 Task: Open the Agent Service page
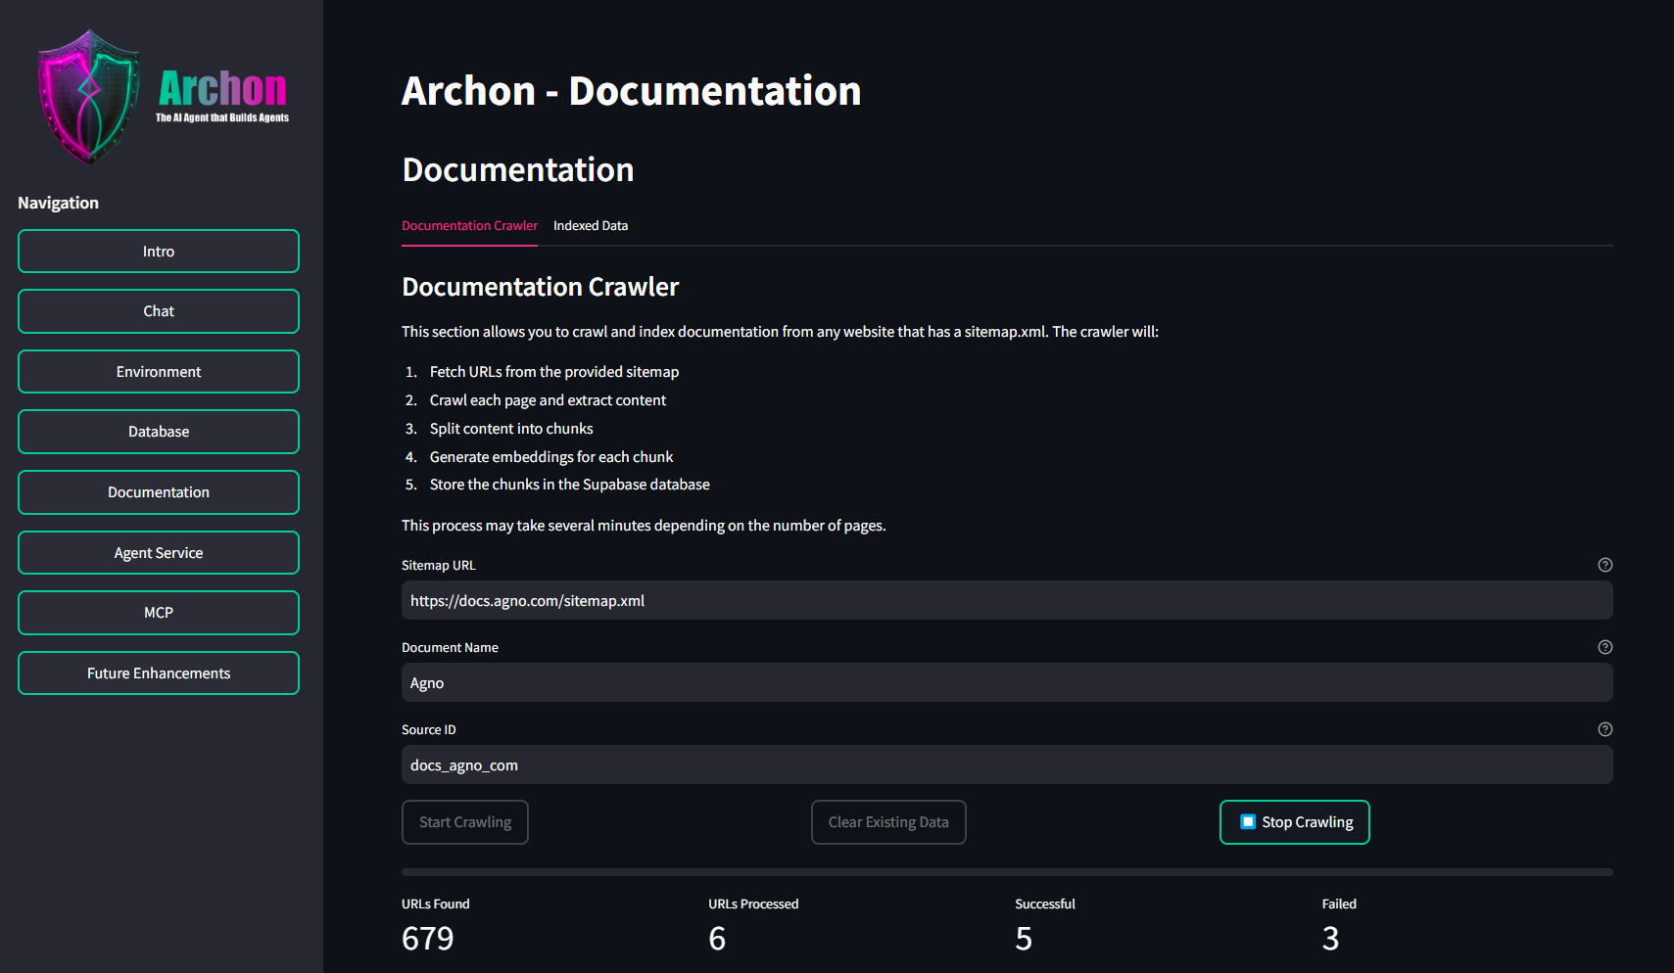(x=159, y=553)
